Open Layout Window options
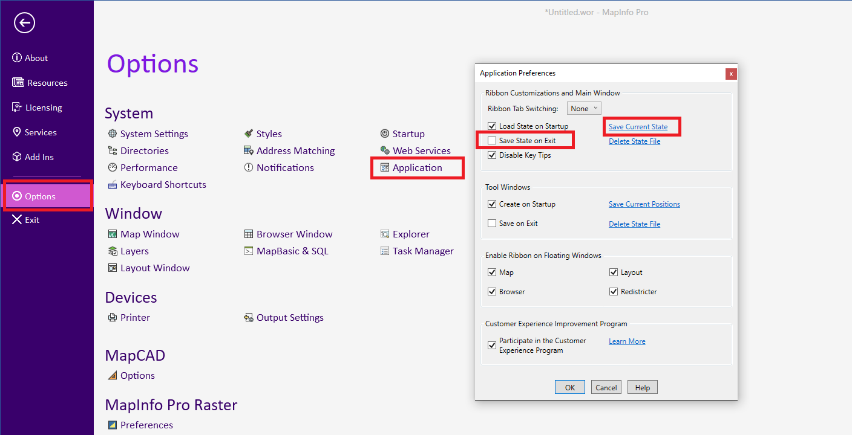The height and width of the screenshot is (435, 852). [x=149, y=268]
